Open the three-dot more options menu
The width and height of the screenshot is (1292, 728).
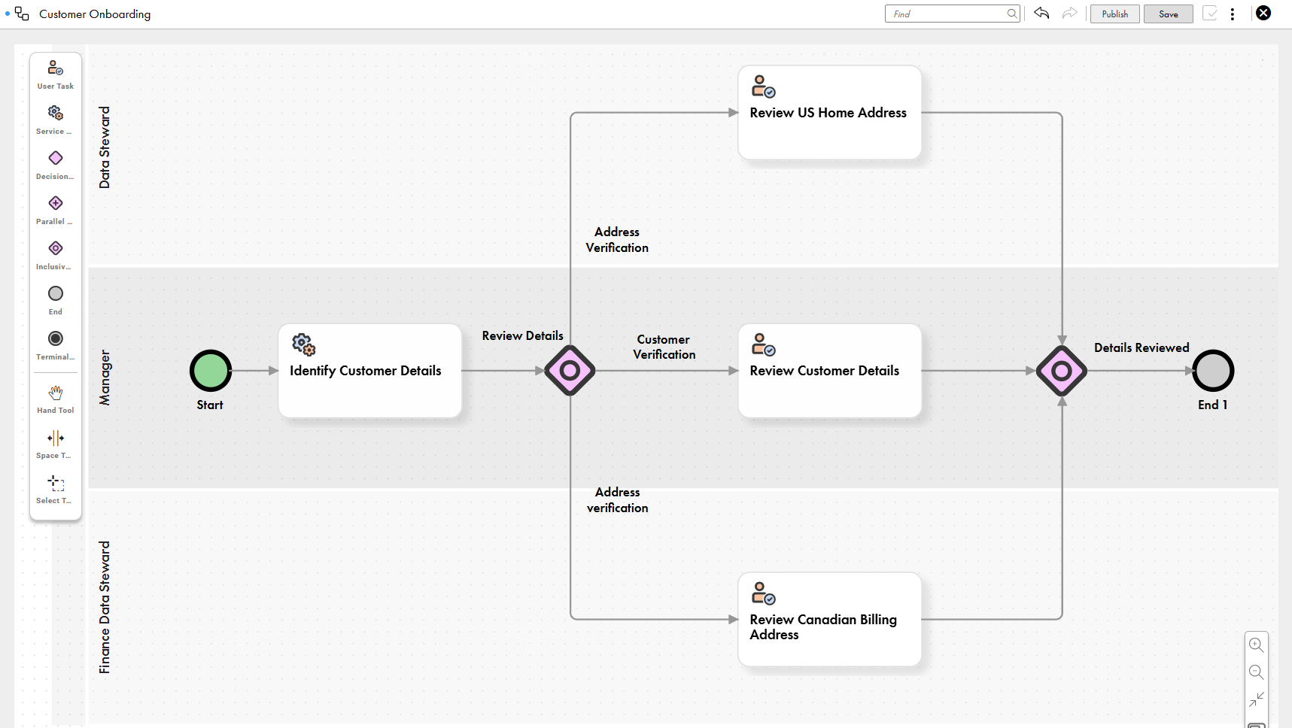(x=1233, y=14)
